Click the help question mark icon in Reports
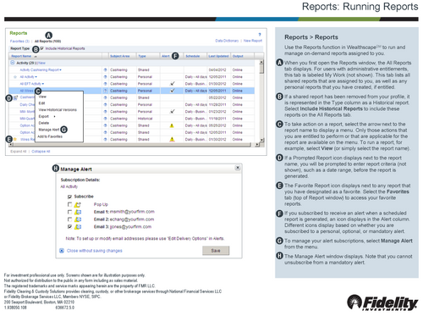 pos(260,35)
